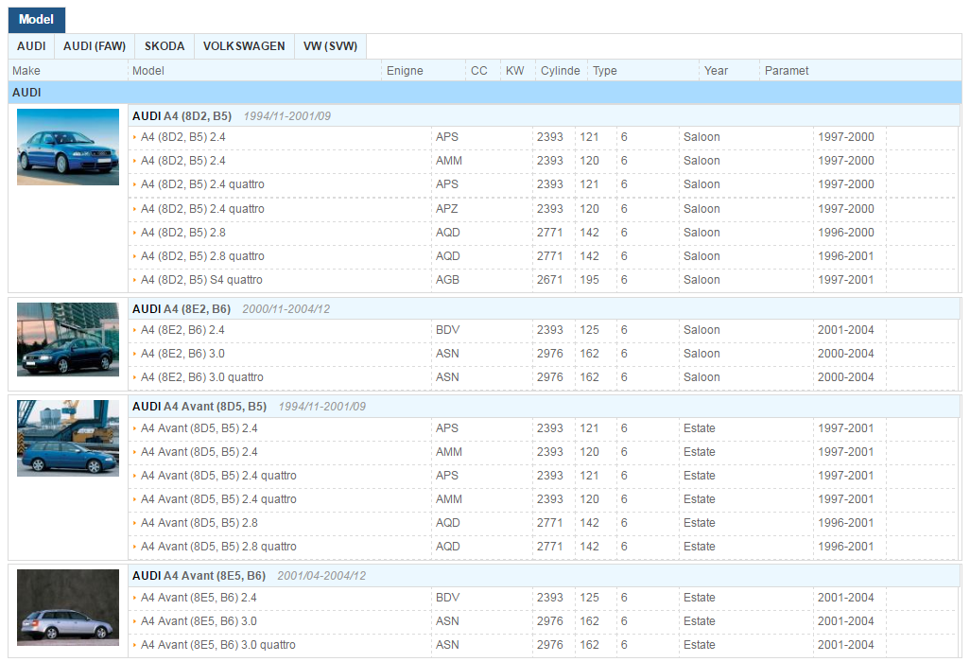The width and height of the screenshot is (970, 662).
Task: Click 125 KW in Avant (8E5, B6) 2.4 row
Action: pyautogui.click(x=590, y=597)
